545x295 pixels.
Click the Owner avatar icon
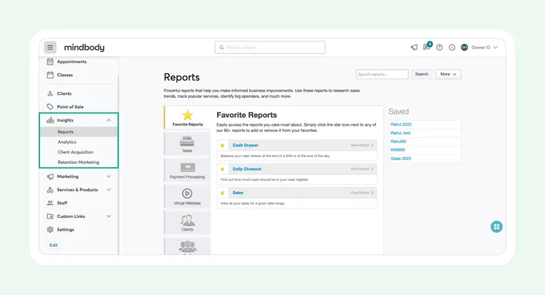point(464,47)
